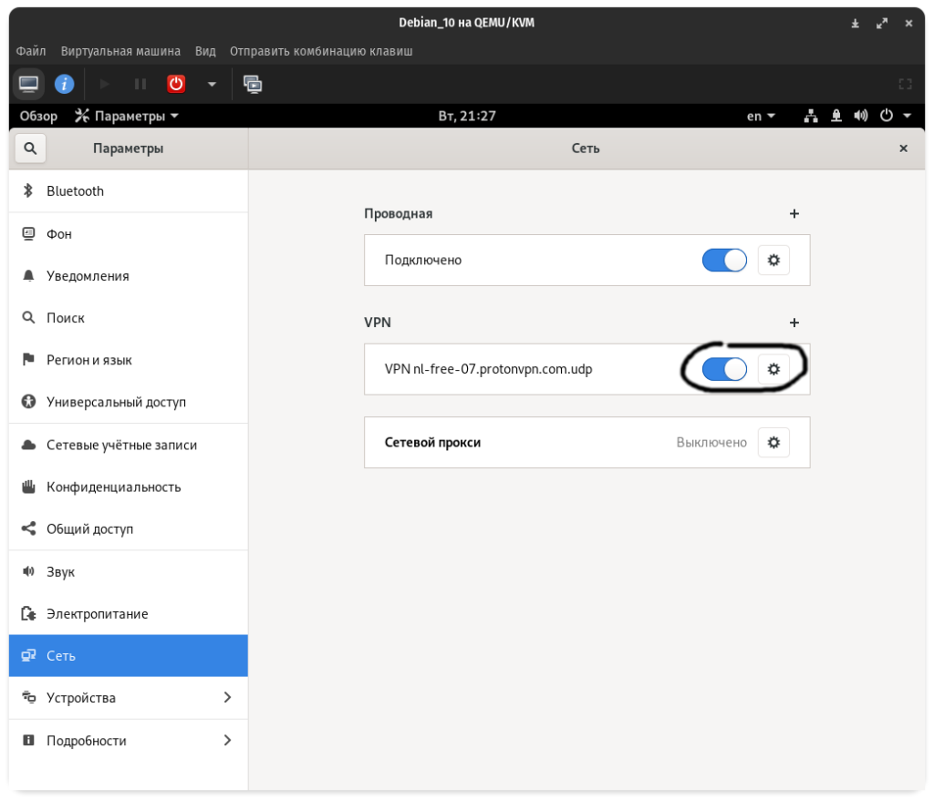Add a new VPN connection with plus
The image size is (934, 800).
(794, 323)
